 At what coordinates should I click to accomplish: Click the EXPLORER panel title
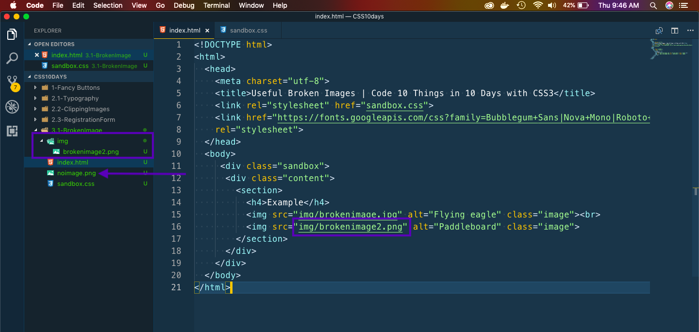(48, 31)
